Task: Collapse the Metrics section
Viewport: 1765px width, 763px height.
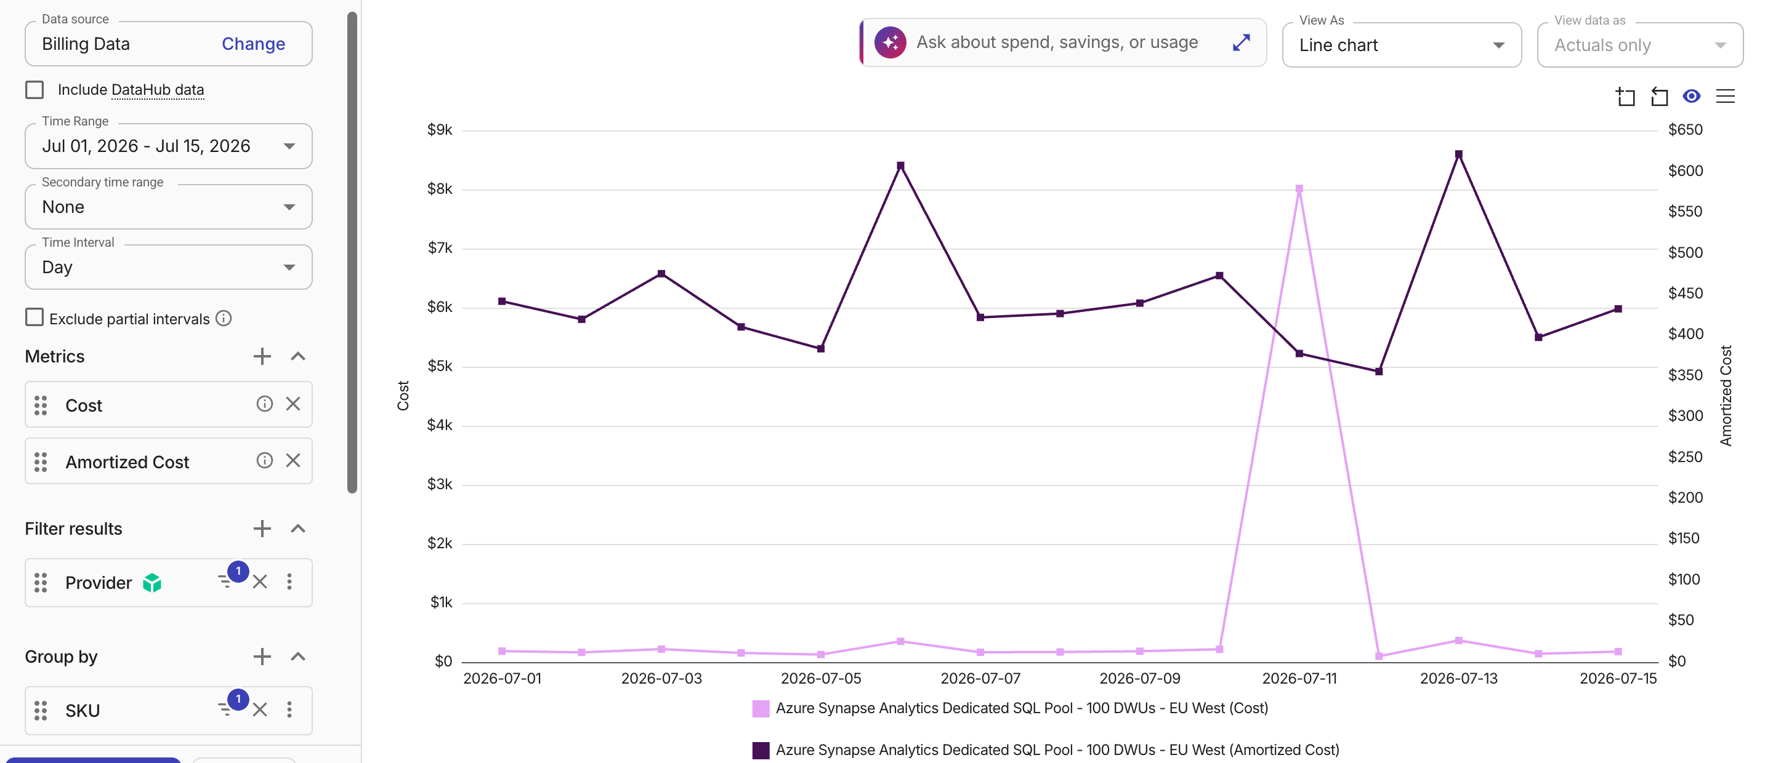Action: click(297, 356)
